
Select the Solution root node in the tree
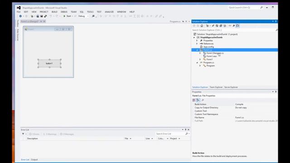[x=217, y=34]
